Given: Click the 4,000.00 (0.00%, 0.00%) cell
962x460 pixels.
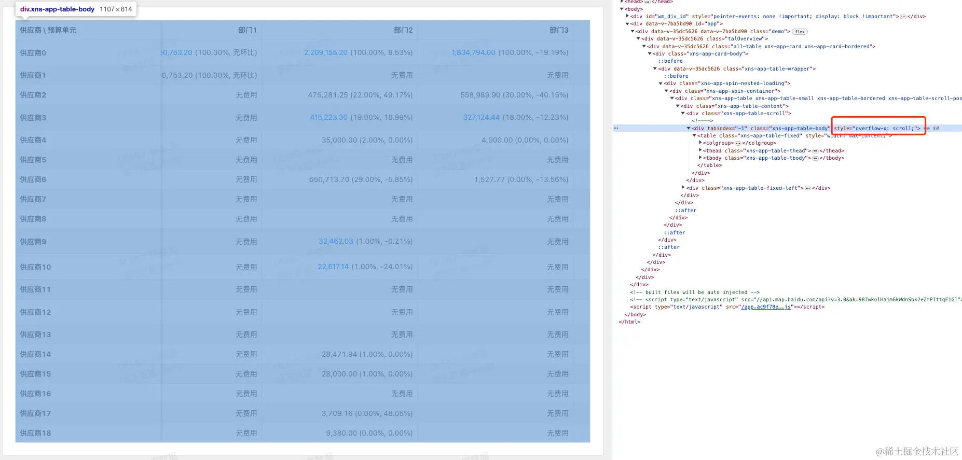Looking at the screenshot, I should tap(525, 140).
